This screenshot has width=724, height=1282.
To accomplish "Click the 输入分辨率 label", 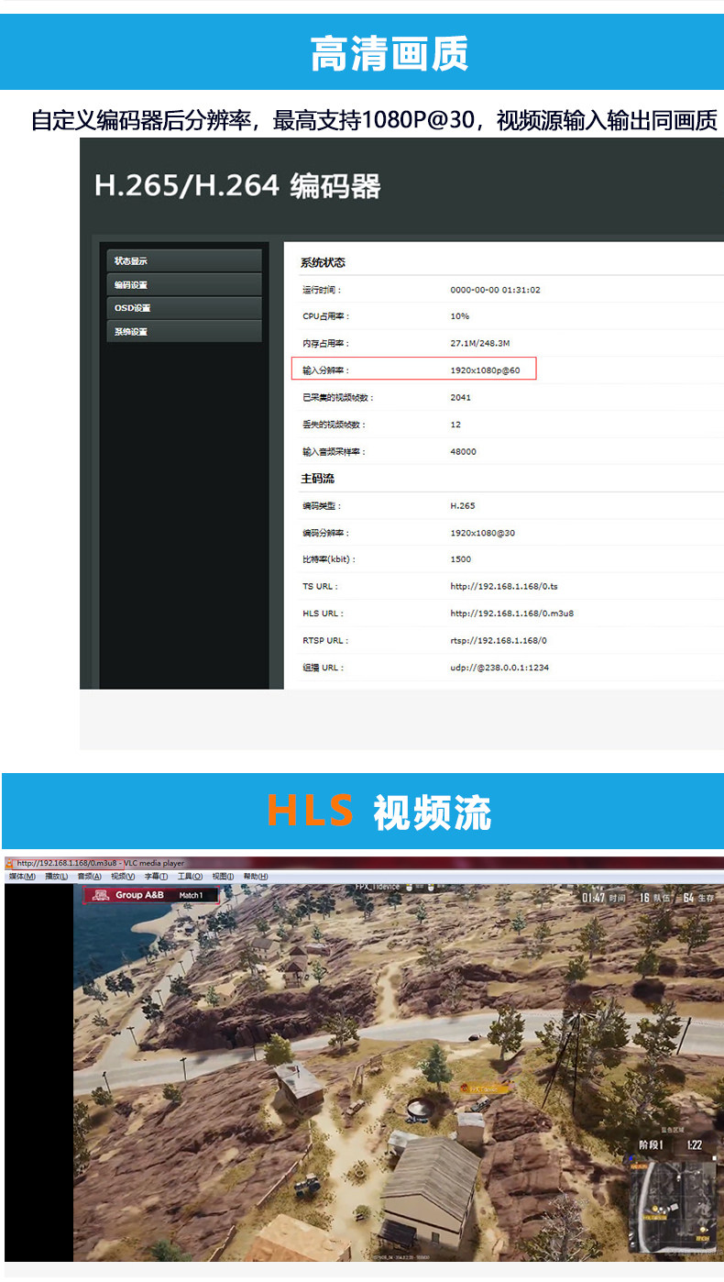I will 325,370.
